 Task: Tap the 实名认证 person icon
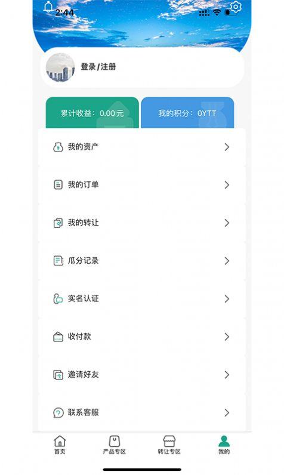(x=58, y=299)
